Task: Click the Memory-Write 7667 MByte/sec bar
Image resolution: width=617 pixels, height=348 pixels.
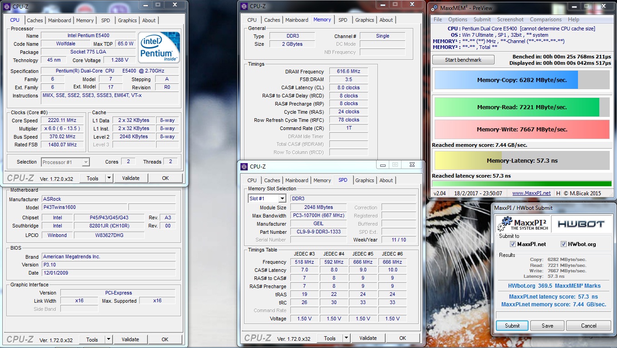Action: coord(522,129)
